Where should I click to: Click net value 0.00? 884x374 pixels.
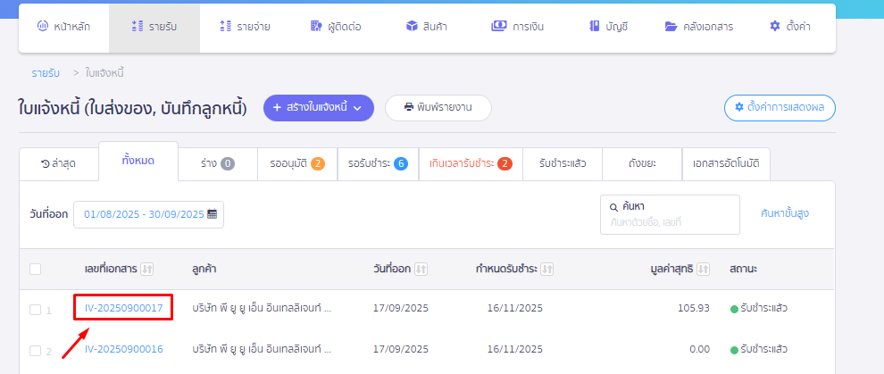point(700,349)
